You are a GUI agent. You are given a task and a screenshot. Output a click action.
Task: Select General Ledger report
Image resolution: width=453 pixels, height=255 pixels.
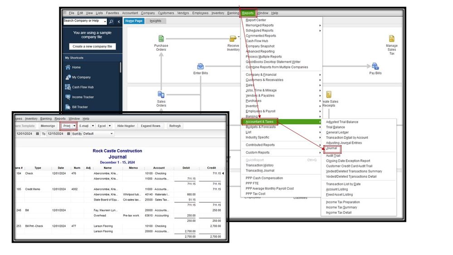click(337, 132)
